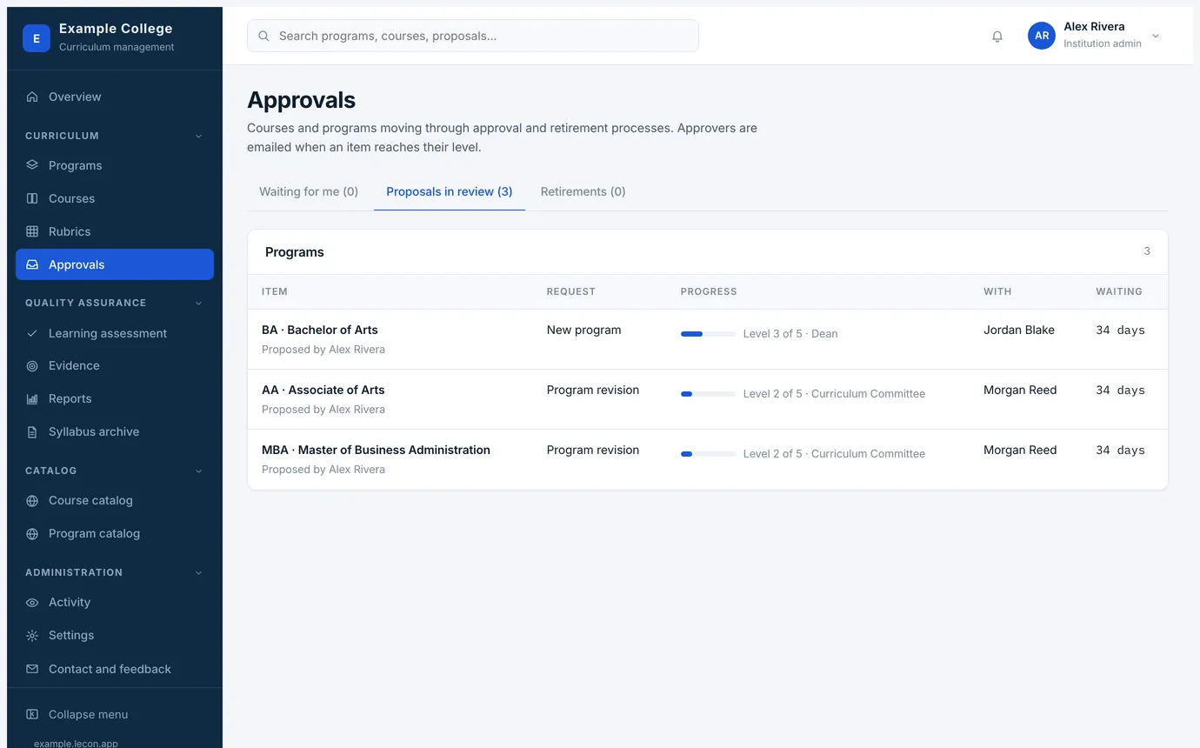Collapse the Catalog section chevron

[x=198, y=471]
